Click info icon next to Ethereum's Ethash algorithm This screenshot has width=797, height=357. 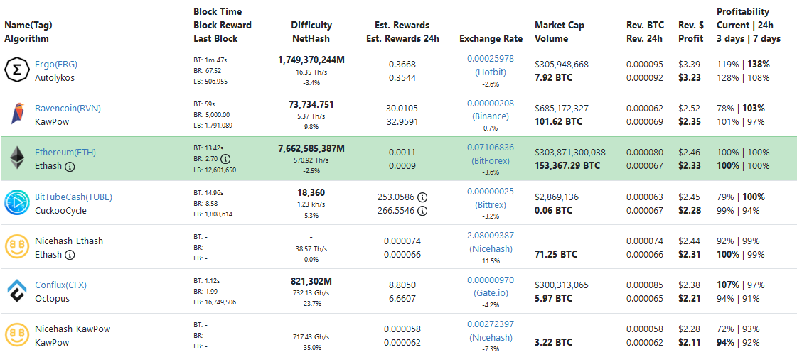(x=70, y=167)
